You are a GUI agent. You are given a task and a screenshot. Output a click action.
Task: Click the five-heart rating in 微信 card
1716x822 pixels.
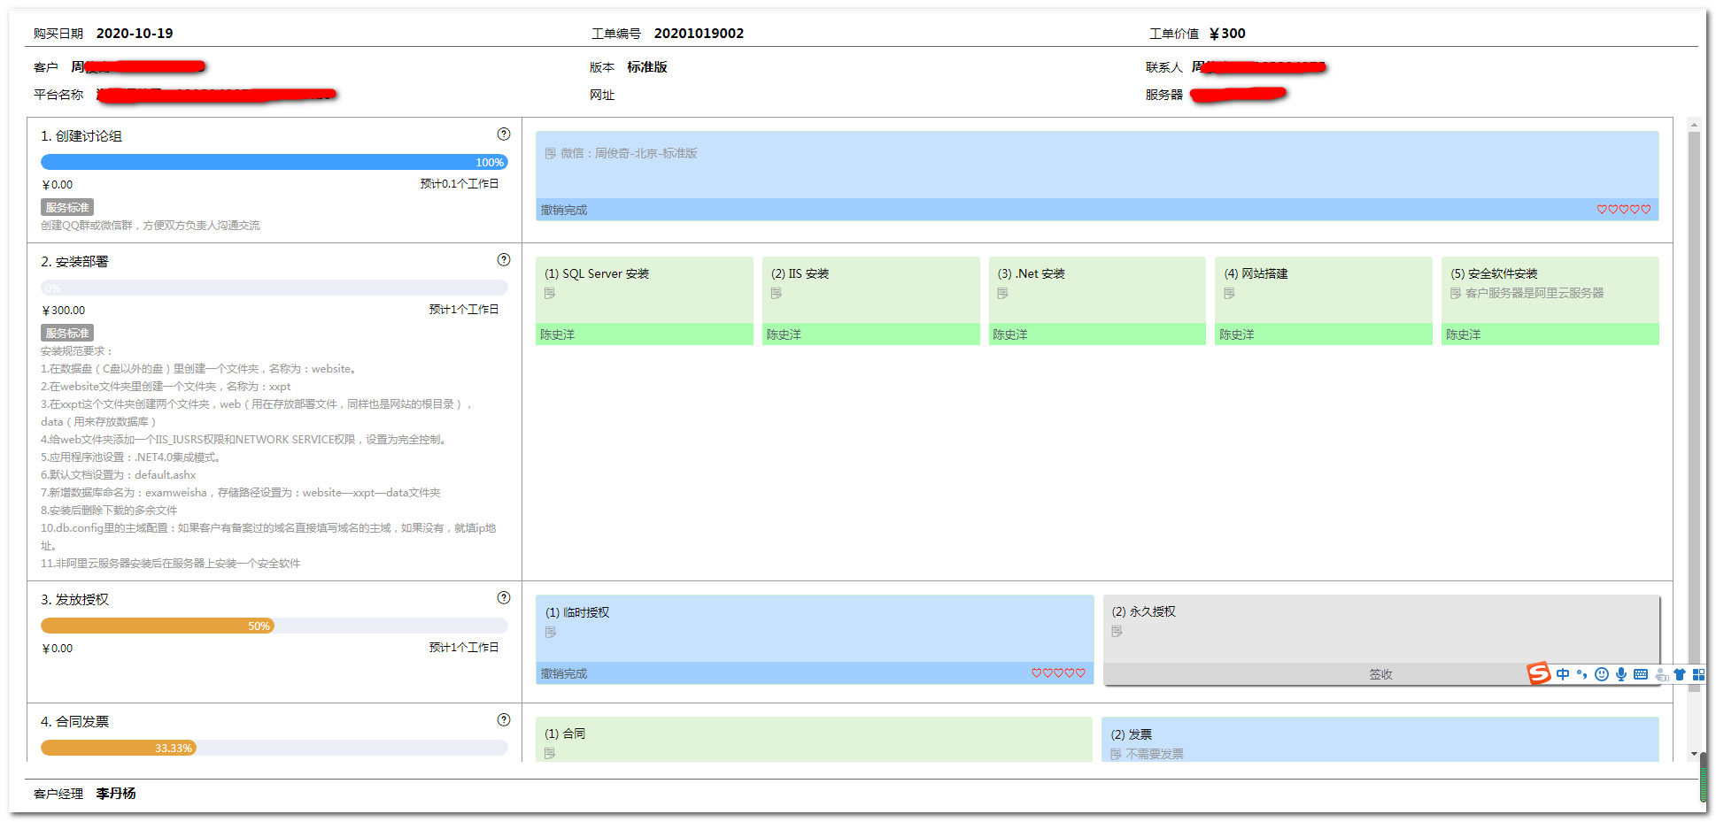tap(1623, 210)
